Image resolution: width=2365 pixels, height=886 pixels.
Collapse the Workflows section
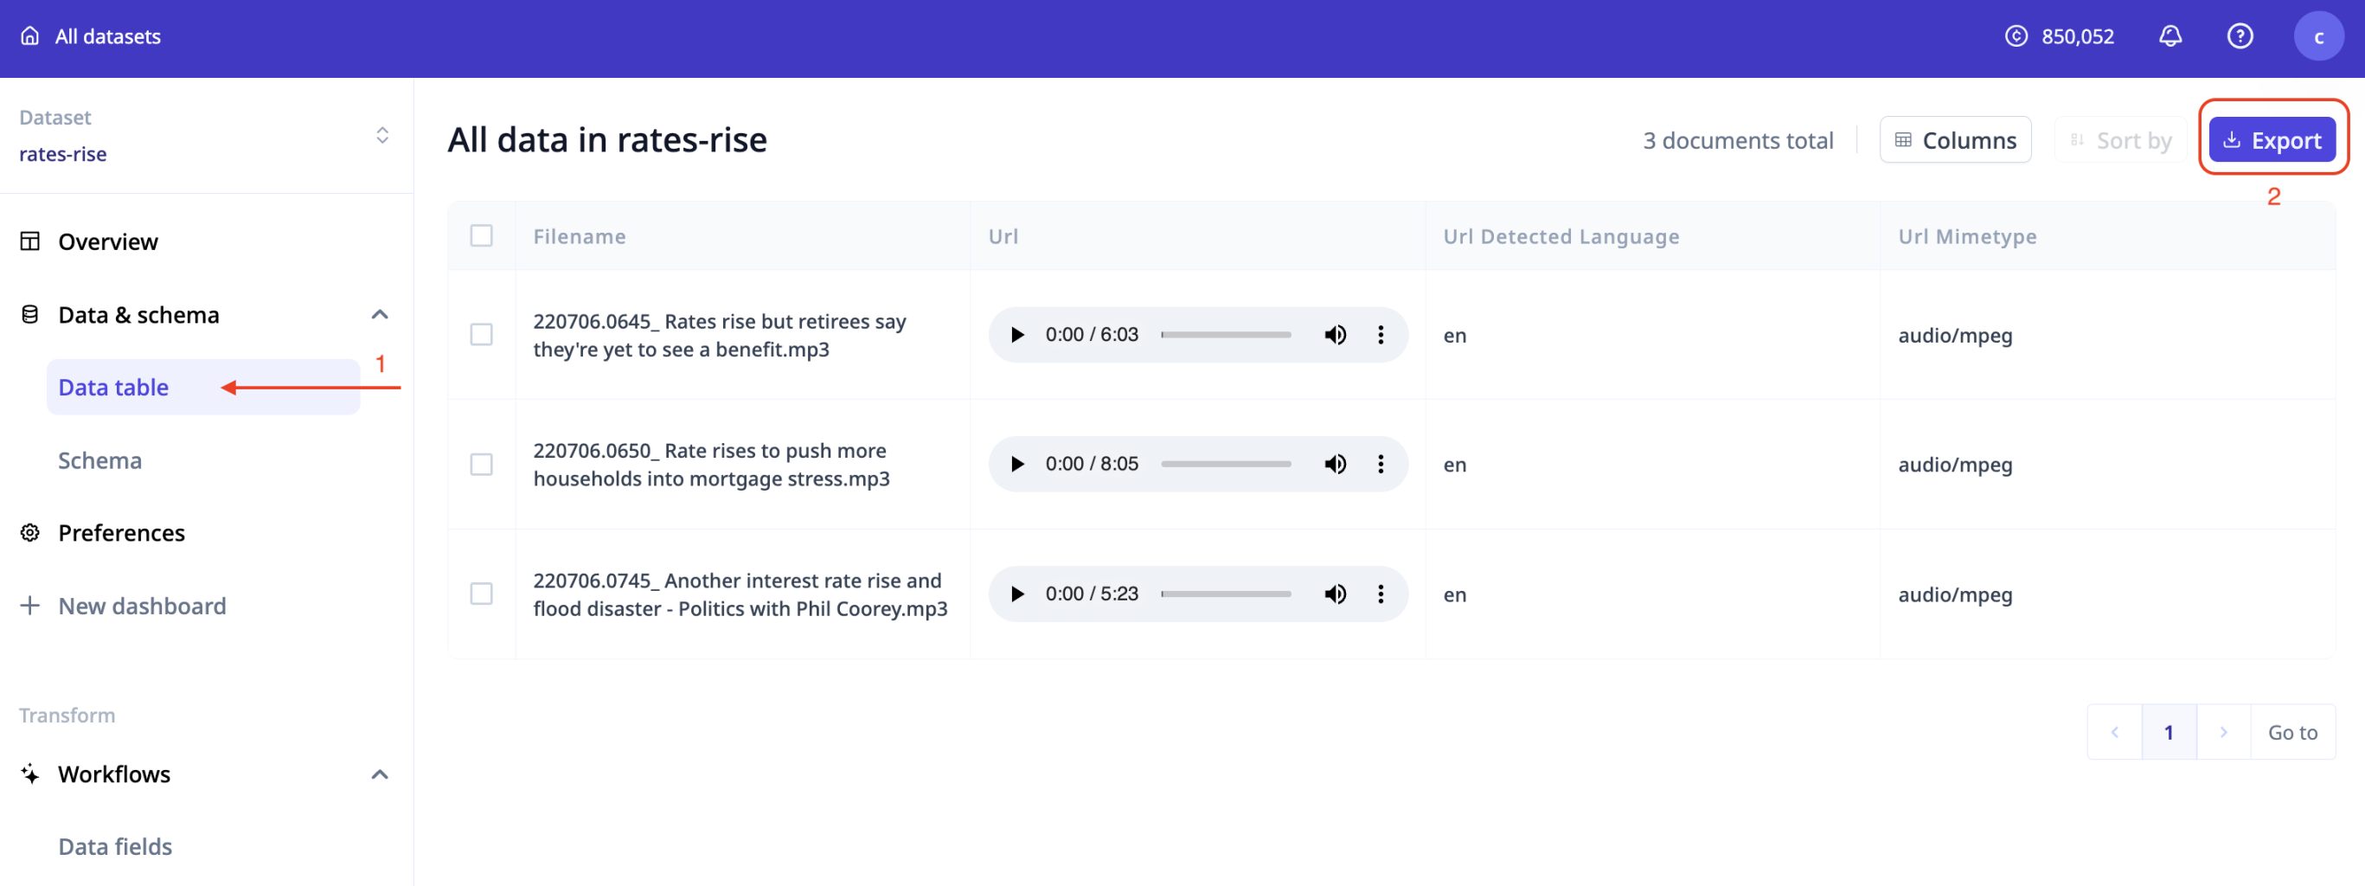380,774
